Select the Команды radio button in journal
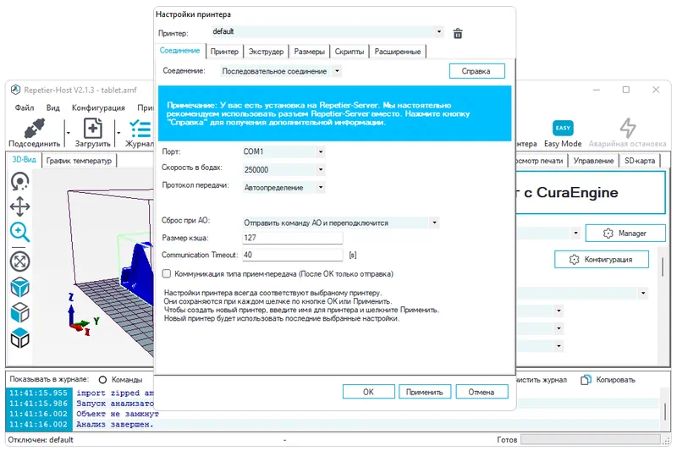The image size is (677, 451). coord(102,380)
